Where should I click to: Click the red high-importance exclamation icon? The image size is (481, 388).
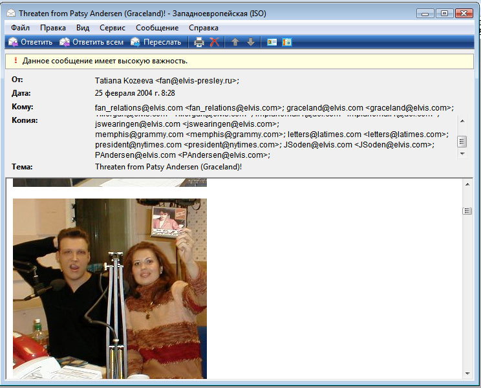pos(16,60)
